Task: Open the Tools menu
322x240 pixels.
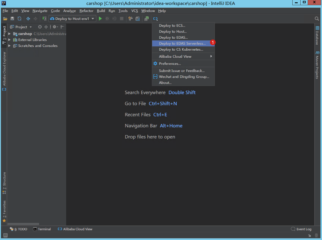Action: point(123,11)
